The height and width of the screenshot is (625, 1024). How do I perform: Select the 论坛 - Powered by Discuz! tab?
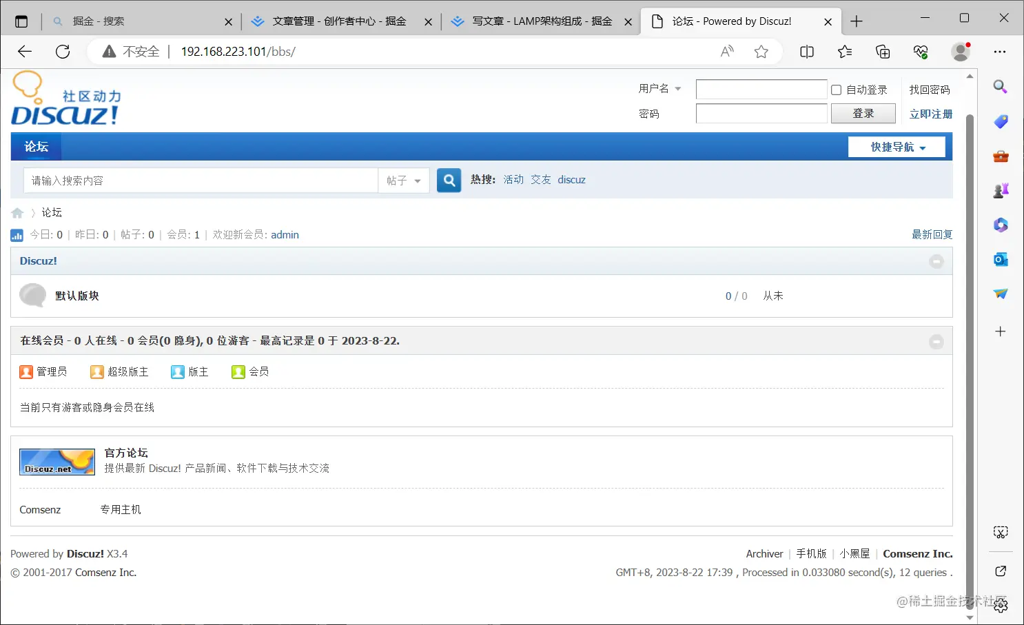pos(741,21)
